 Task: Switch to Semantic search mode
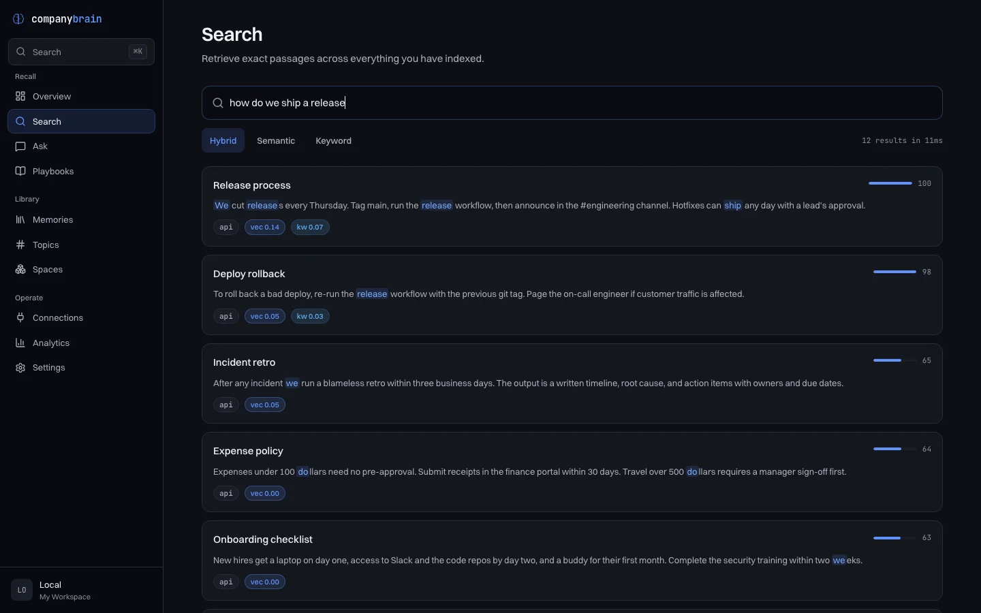click(276, 140)
